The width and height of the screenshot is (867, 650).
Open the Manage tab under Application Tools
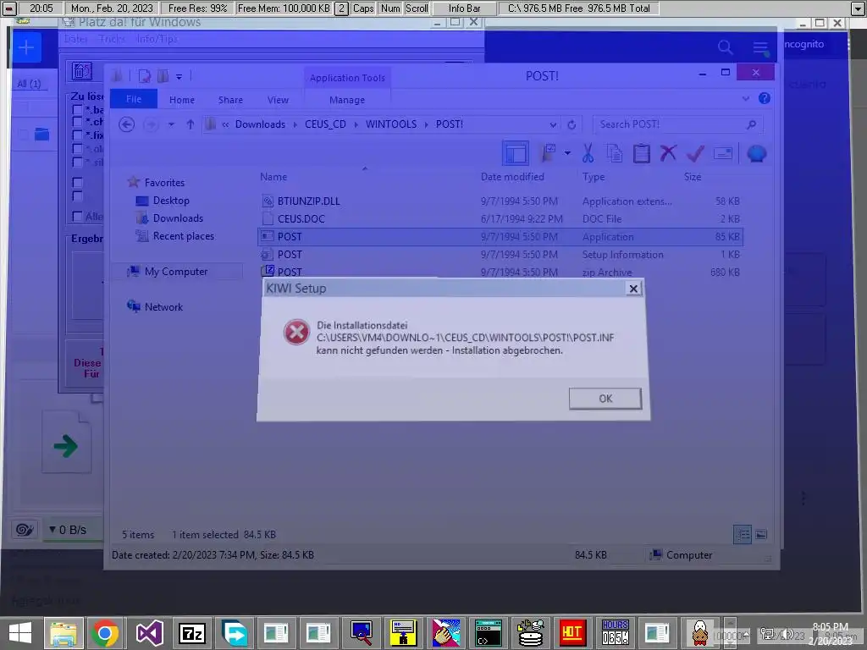click(347, 100)
